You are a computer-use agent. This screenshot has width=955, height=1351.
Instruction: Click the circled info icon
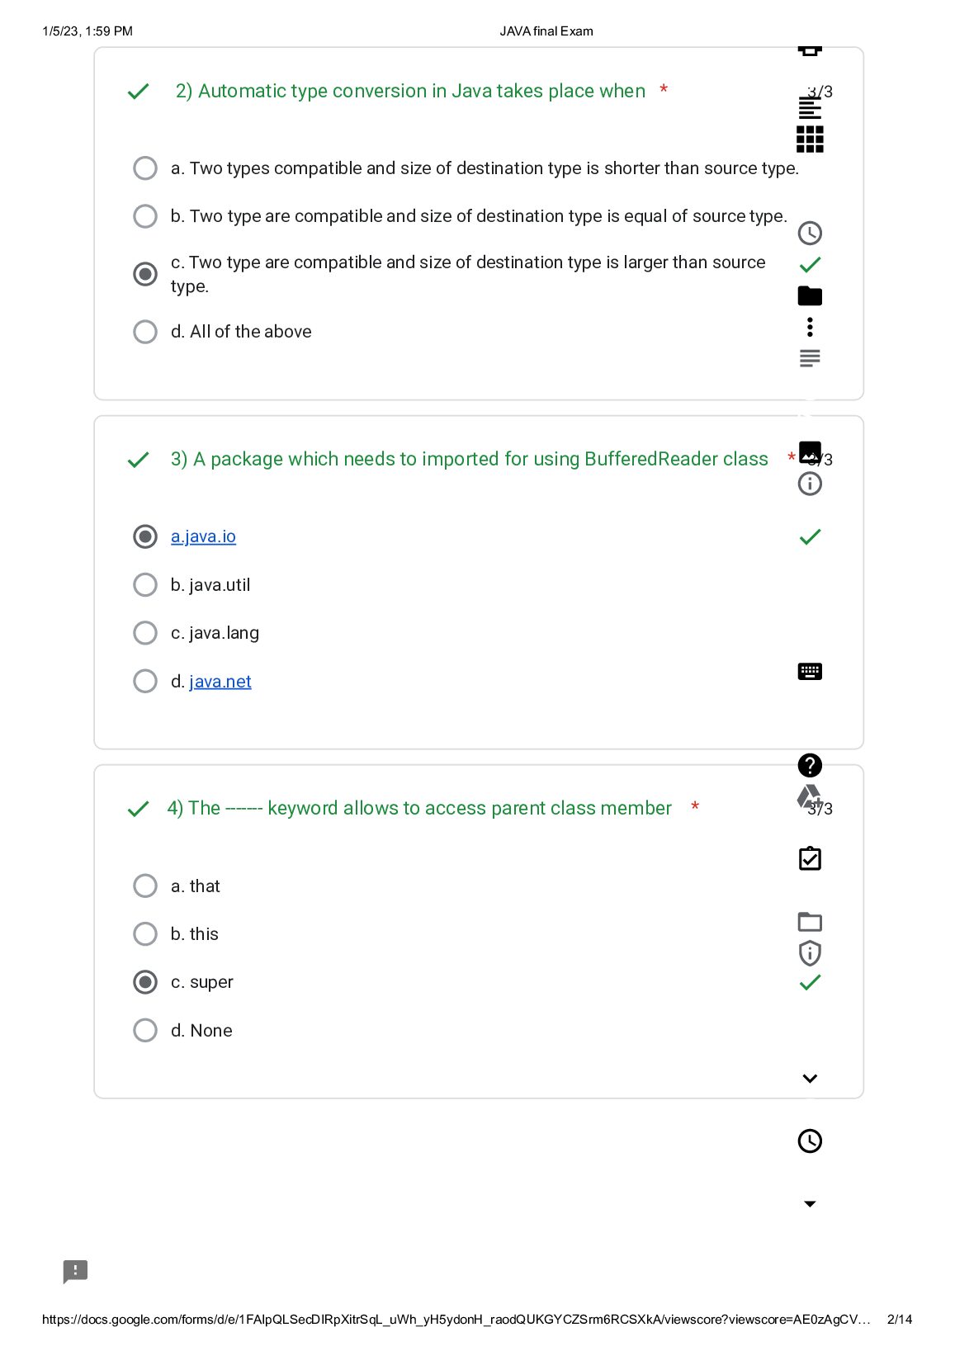point(810,484)
